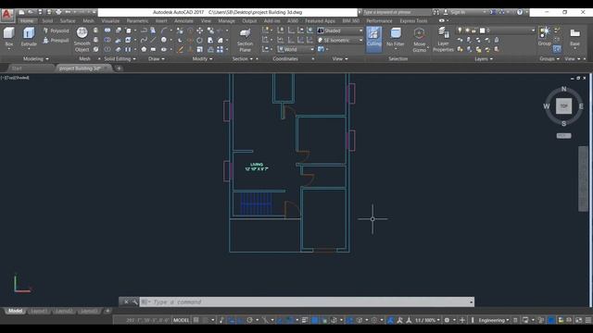
Task: Open Layer Properties manager
Action: point(443,40)
